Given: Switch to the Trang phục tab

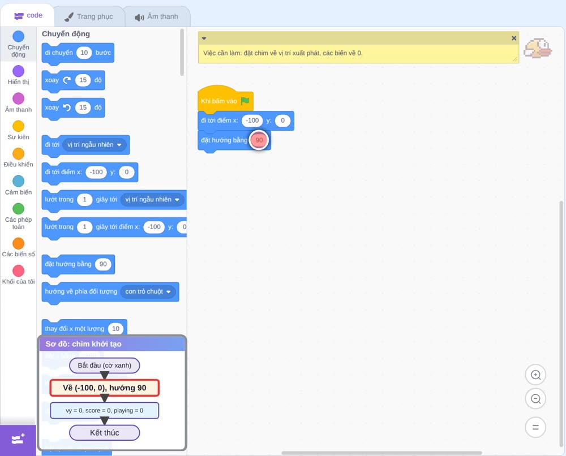Looking at the screenshot, I should point(89,16).
